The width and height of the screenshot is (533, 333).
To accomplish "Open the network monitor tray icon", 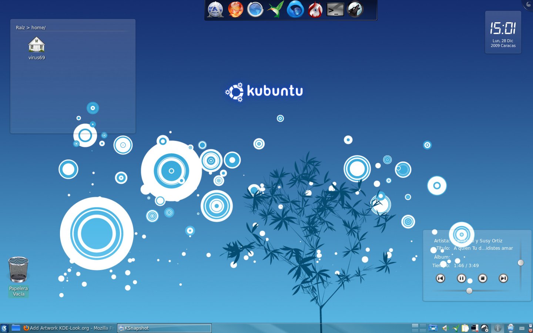I will click(475, 328).
